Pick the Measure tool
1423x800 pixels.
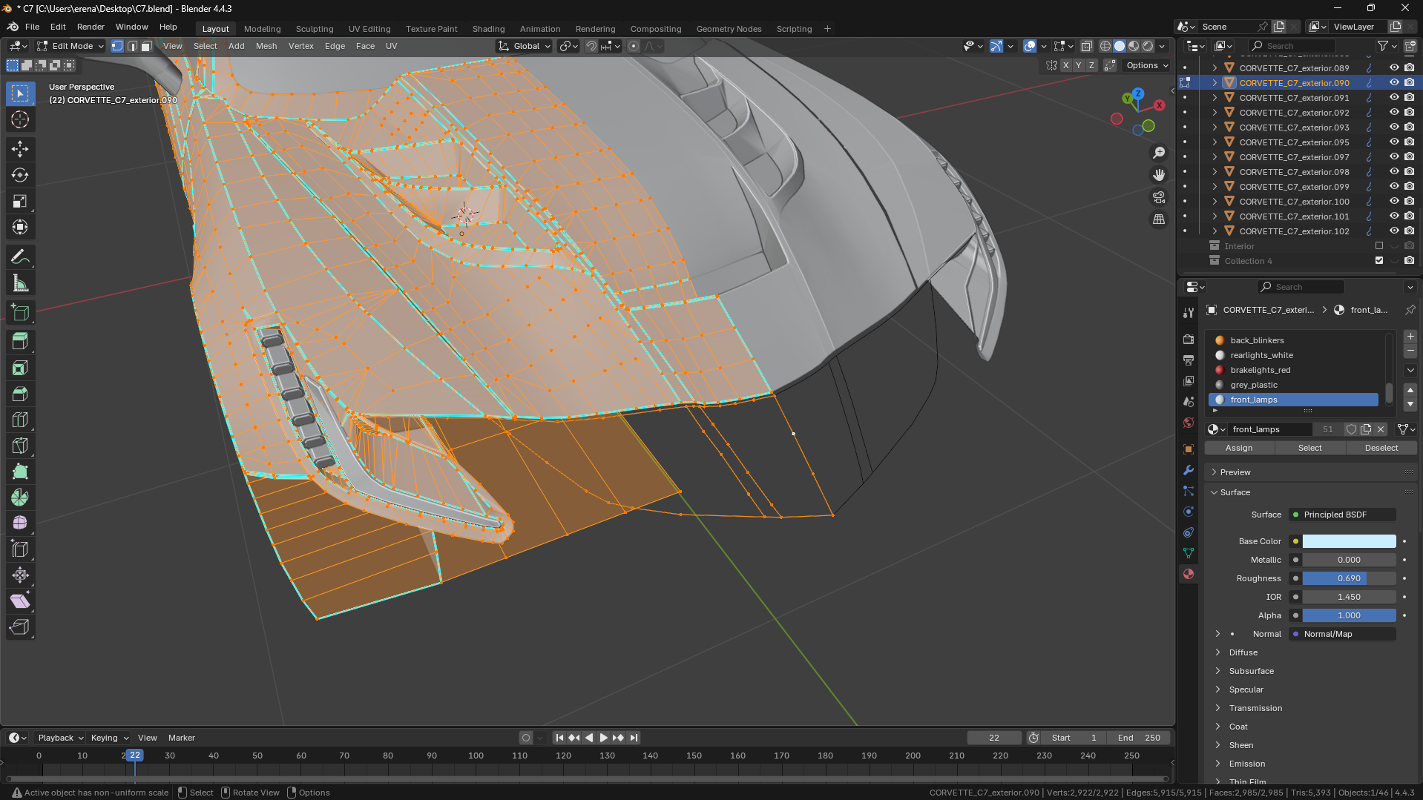pyautogui.click(x=20, y=283)
